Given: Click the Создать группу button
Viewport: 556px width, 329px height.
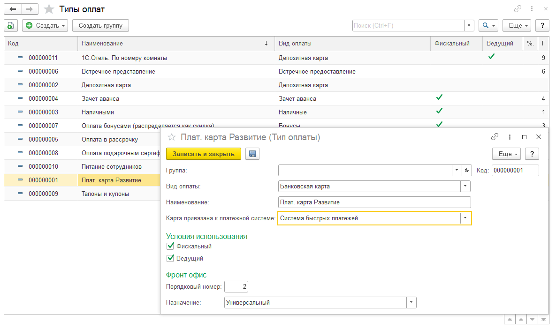Looking at the screenshot, I should [x=100, y=25].
